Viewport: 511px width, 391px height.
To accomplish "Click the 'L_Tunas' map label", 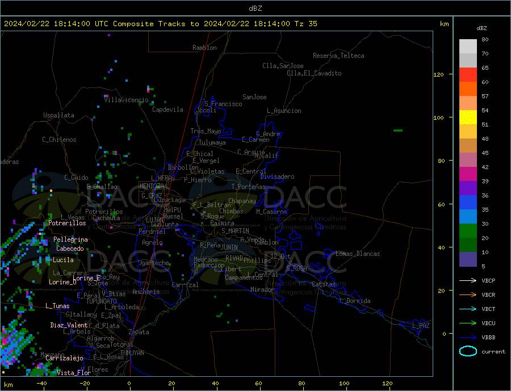I will (x=57, y=306).
